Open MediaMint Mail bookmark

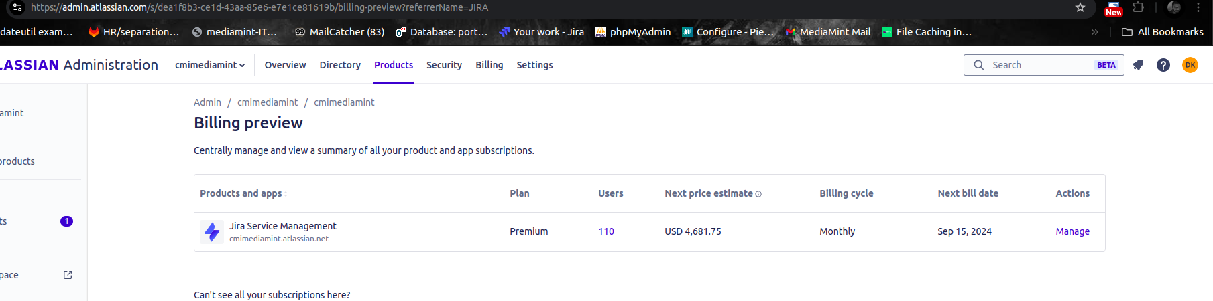coord(828,32)
